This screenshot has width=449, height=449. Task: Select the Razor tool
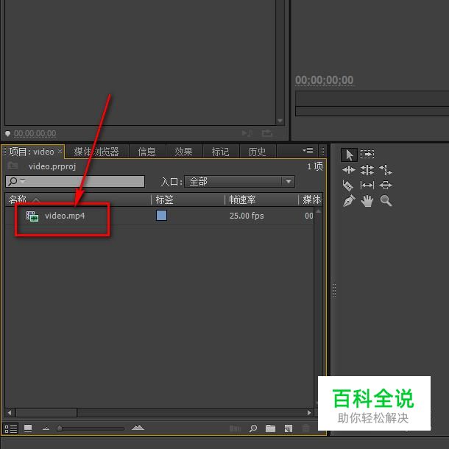[348, 185]
